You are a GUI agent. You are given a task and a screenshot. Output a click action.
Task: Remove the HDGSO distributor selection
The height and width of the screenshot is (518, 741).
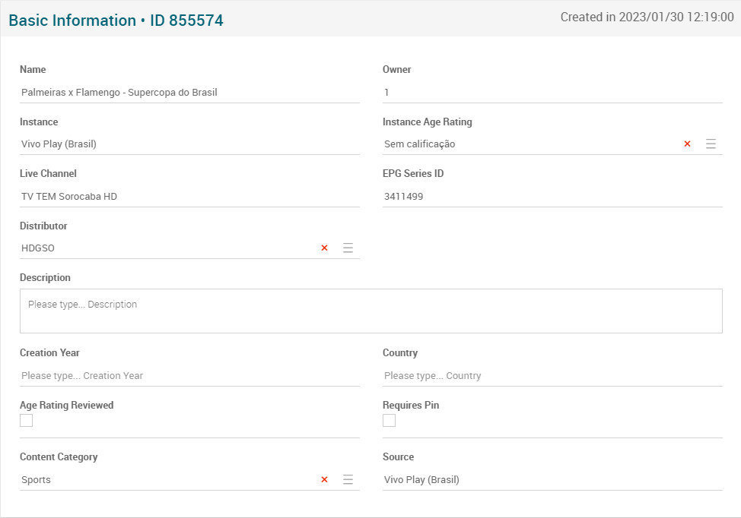coord(324,248)
